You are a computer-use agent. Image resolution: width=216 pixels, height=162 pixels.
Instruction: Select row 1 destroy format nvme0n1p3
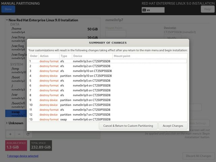(x=108, y=61)
